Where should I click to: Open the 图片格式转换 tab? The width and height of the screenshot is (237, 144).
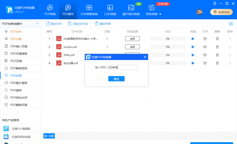pyautogui.click(x=131, y=10)
